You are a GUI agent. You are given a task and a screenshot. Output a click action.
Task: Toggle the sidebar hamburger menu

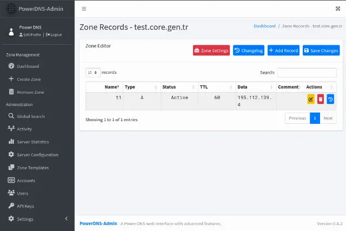click(x=84, y=9)
